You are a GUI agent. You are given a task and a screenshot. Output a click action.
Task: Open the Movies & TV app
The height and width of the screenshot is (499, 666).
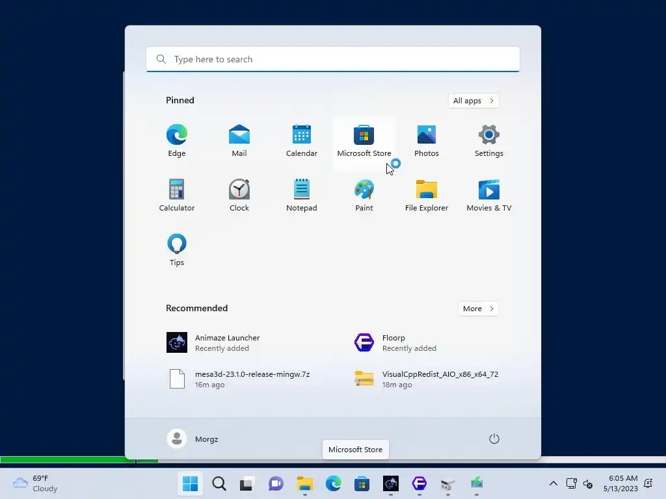(489, 196)
